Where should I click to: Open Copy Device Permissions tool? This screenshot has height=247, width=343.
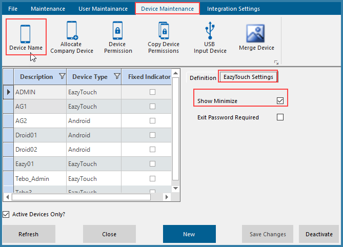pos(164,37)
